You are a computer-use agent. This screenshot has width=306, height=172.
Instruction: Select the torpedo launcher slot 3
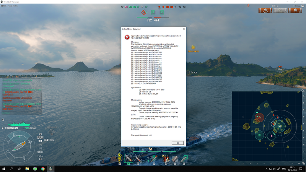[x=153, y=159]
